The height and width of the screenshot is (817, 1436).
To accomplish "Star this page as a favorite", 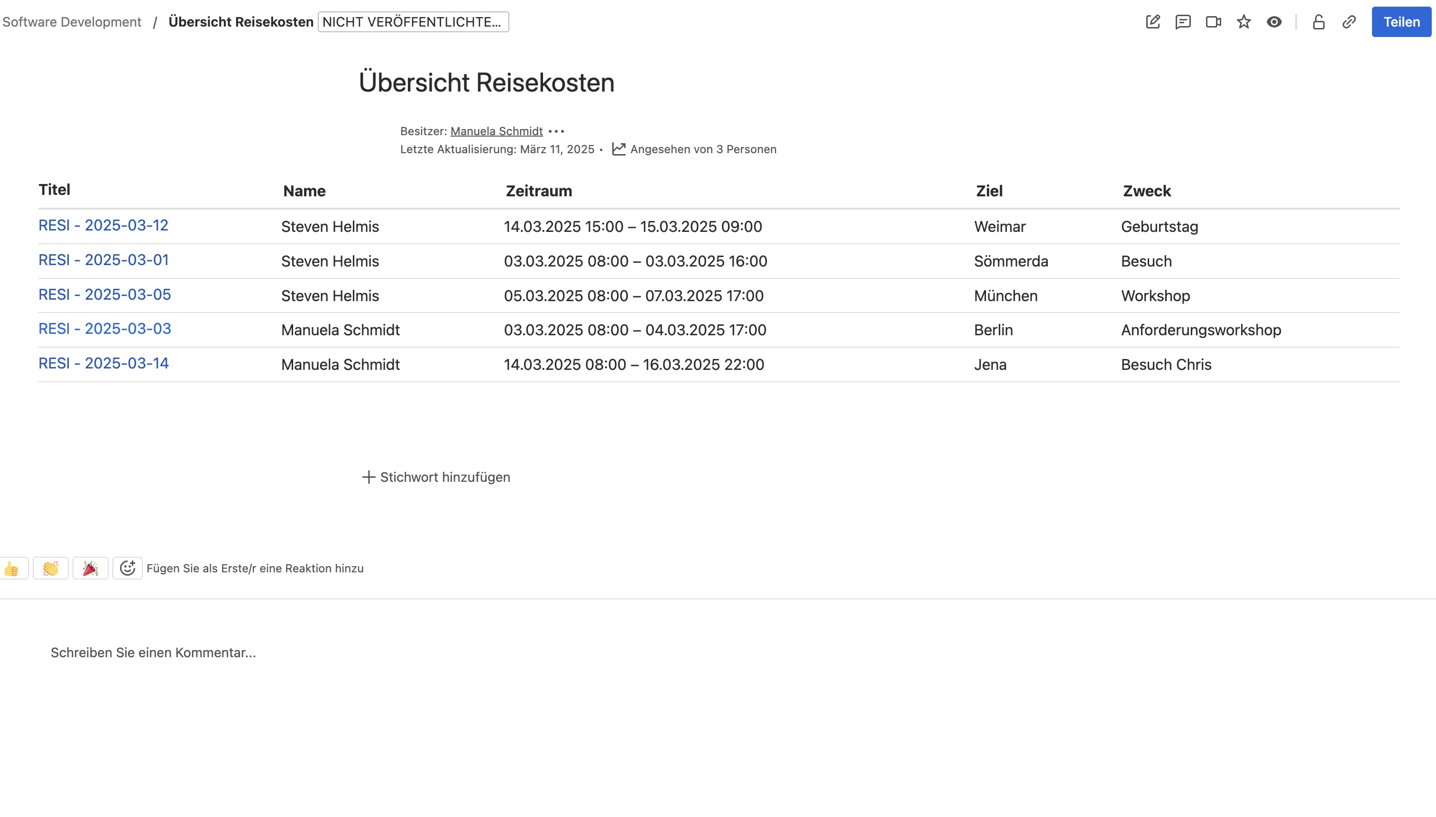I will pyautogui.click(x=1243, y=22).
